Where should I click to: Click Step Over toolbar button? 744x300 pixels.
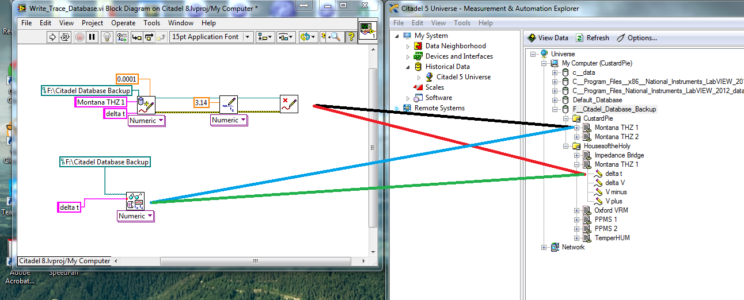149,37
